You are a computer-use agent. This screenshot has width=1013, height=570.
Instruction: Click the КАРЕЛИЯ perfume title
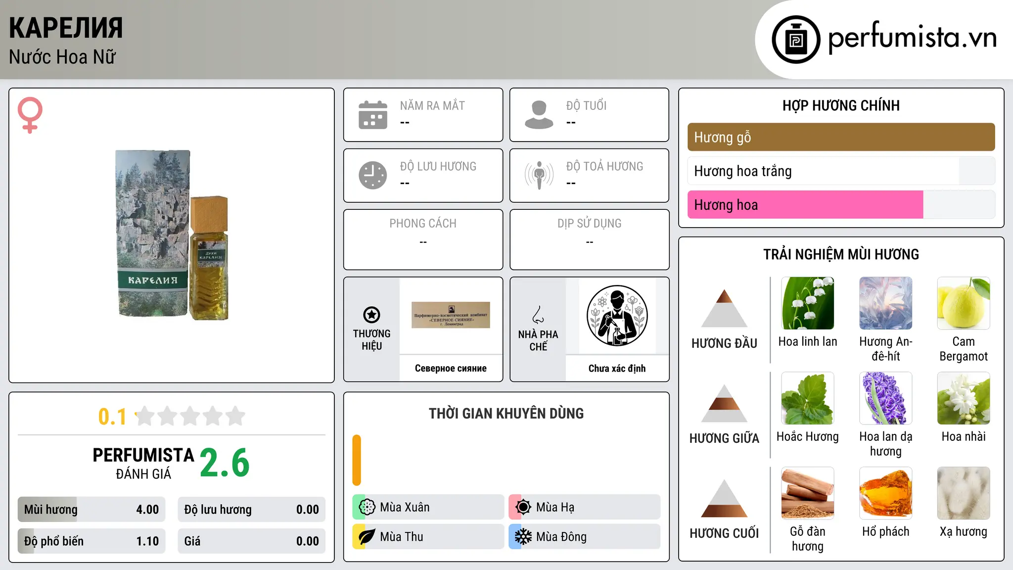click(x=66, y=28)
